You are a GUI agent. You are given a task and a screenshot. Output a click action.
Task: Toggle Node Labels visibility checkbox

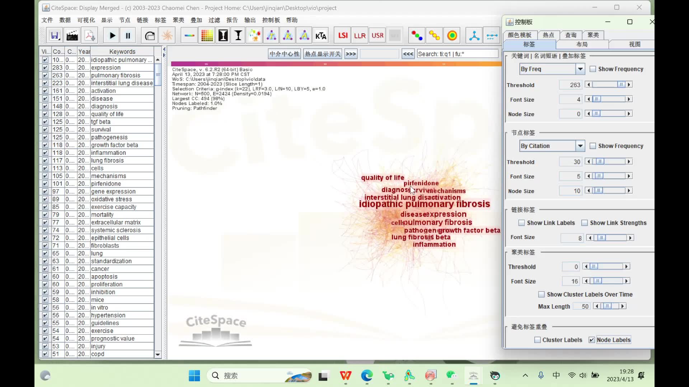(x=591, y=340)
